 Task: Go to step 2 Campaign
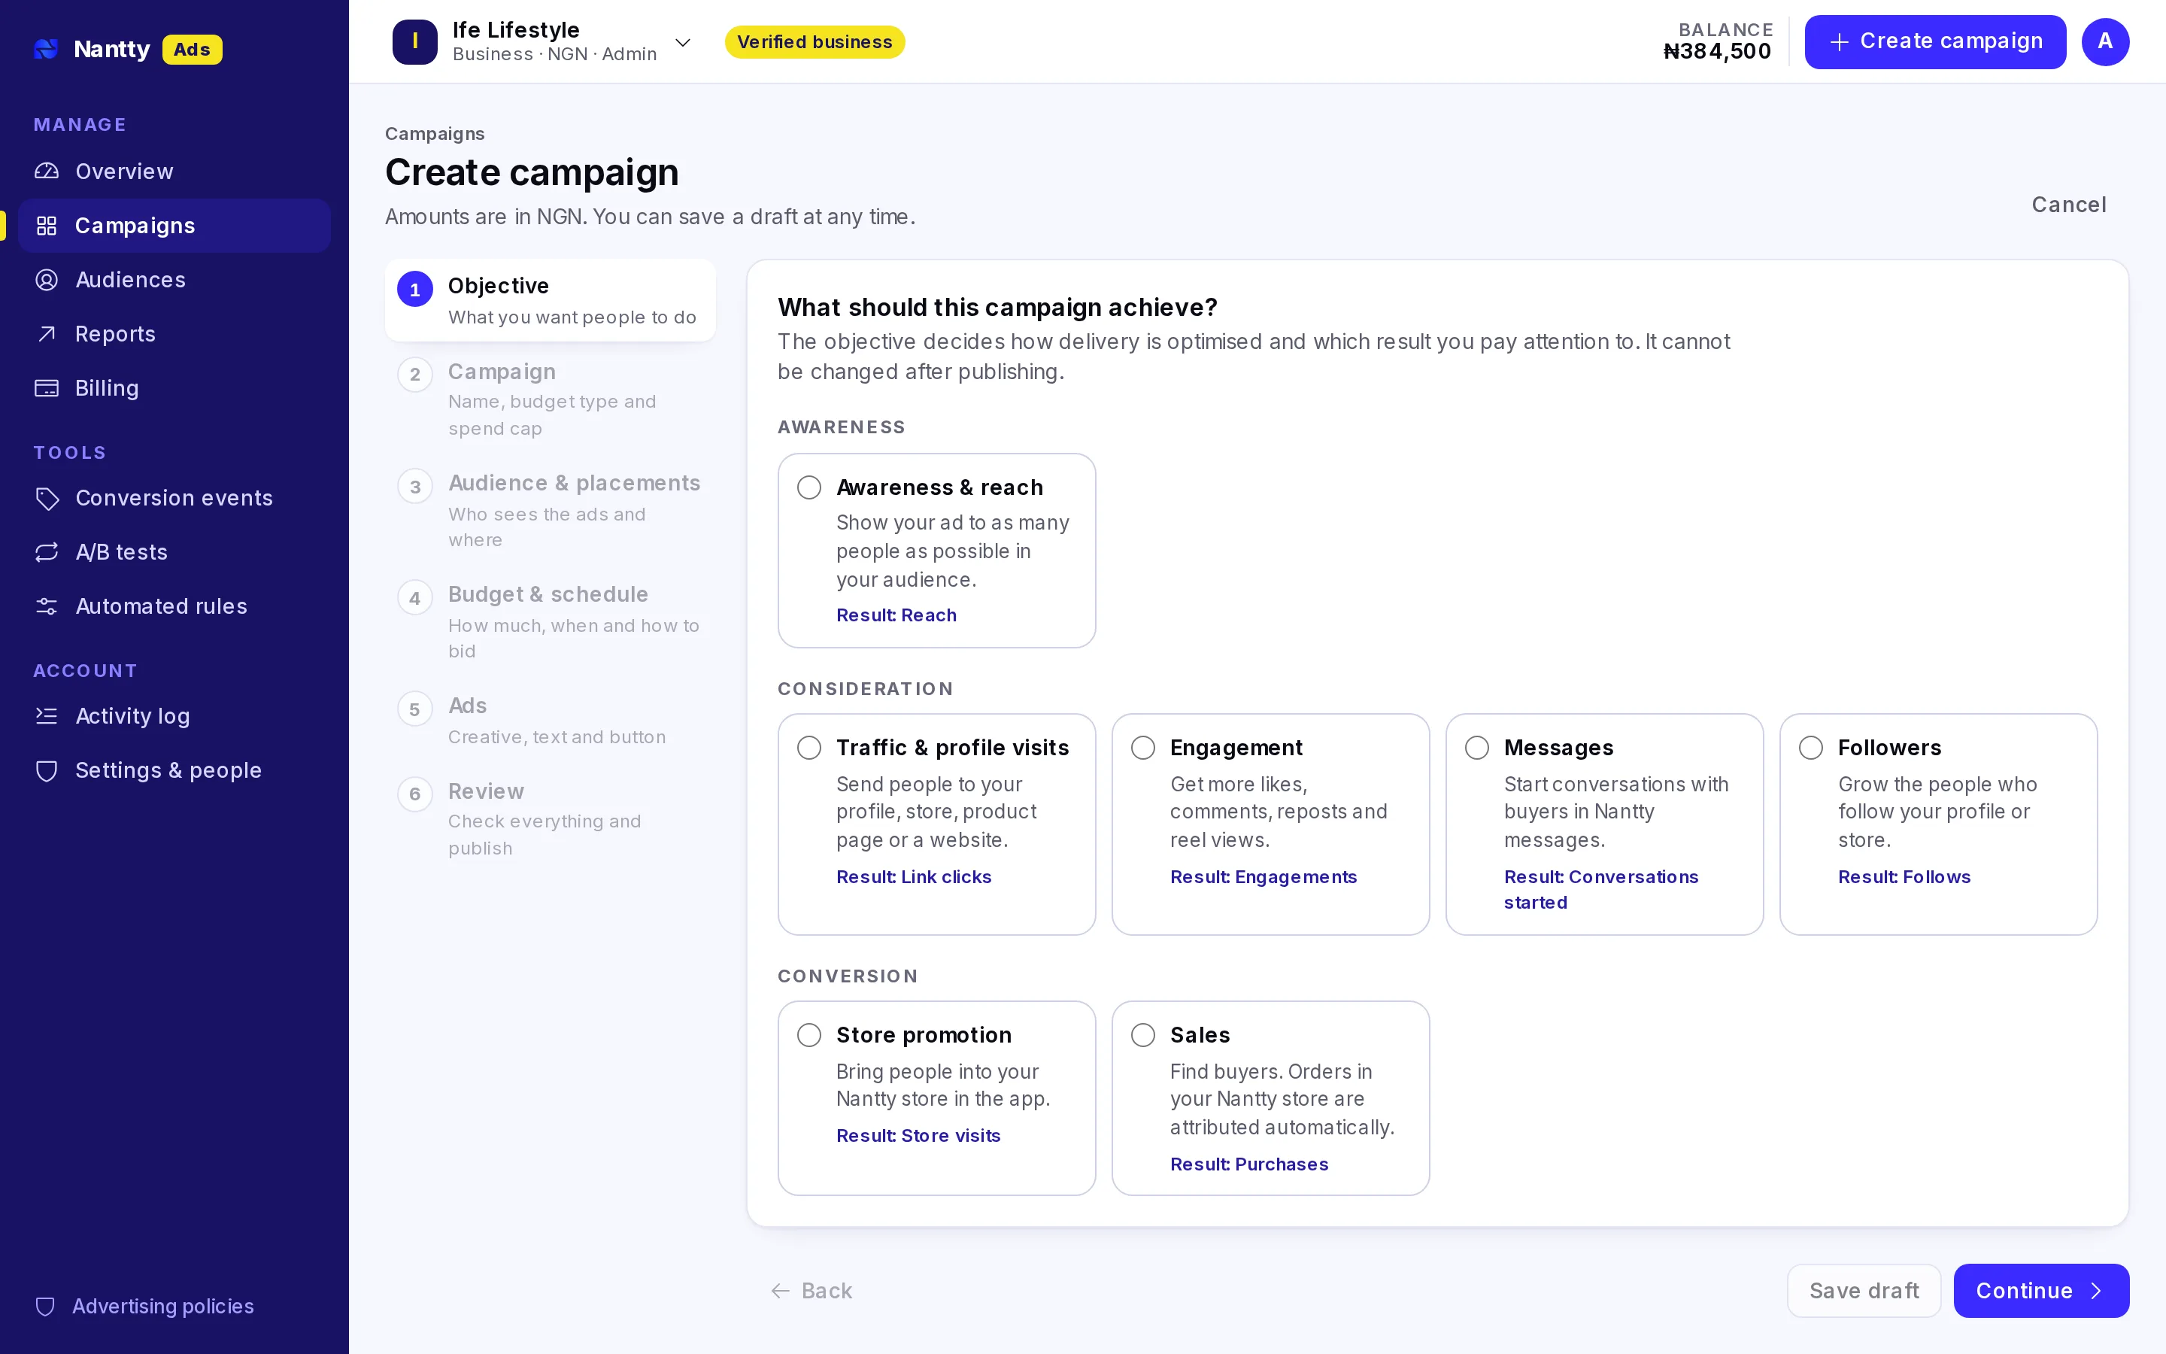551,399
